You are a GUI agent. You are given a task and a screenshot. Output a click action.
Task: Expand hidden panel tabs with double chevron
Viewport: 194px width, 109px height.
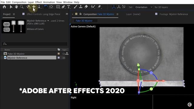click(x=67, y=14)
